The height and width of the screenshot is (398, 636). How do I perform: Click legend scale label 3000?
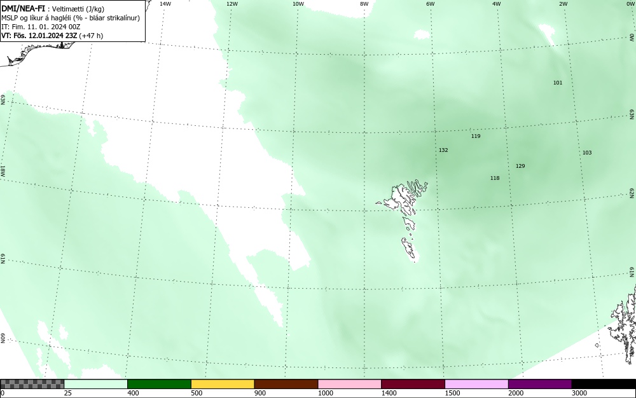tap(579, 393)
